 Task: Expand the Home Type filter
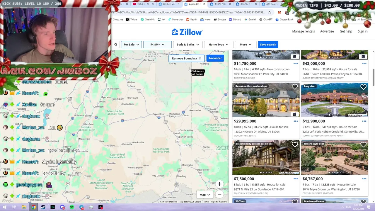(x=219, y=45)
